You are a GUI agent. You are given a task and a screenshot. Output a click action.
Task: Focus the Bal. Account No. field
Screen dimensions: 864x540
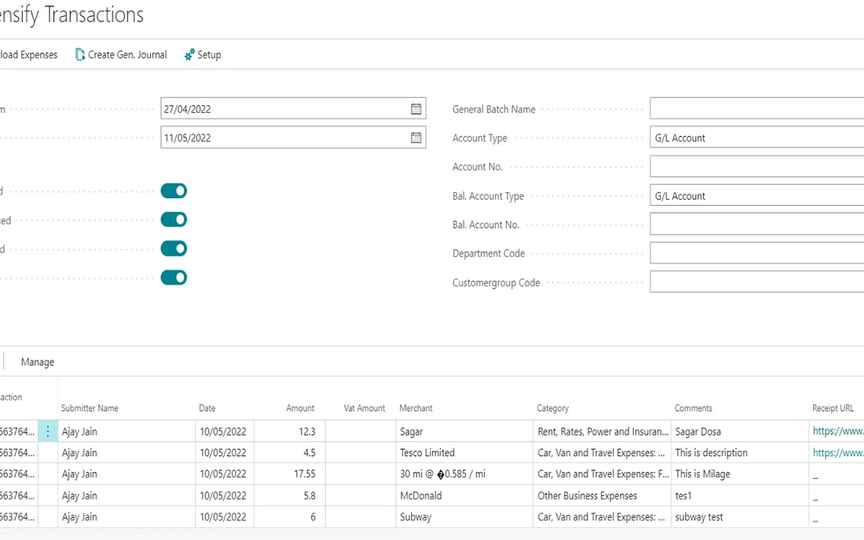(757, 224)
